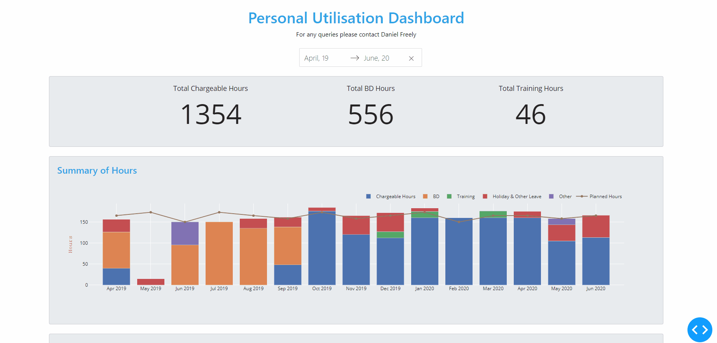The width and height of the screenshot is (717, 343).
Task: Click the Hours y-axis title
Action: coord(70,244)
